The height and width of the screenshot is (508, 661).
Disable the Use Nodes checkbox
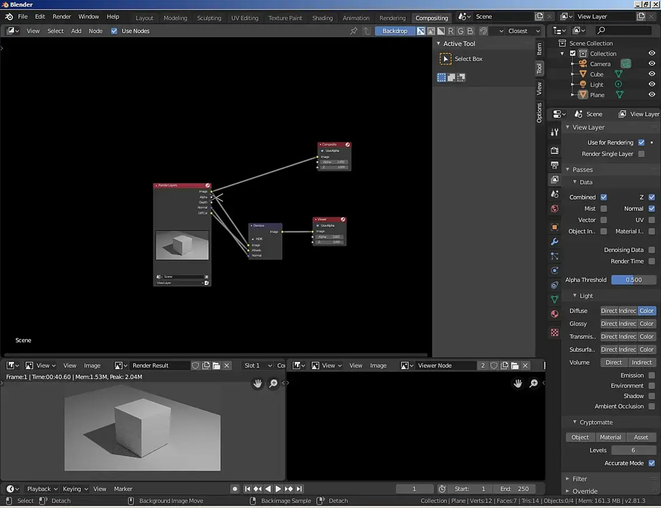pos(114,31)
